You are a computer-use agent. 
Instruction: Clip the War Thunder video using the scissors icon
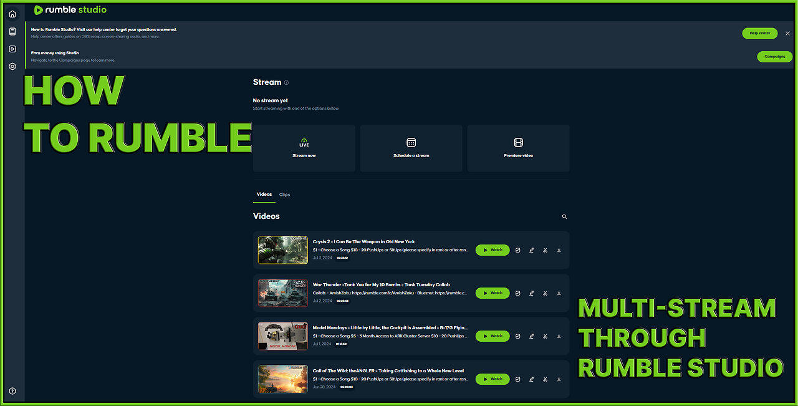[x=545, y=292]
